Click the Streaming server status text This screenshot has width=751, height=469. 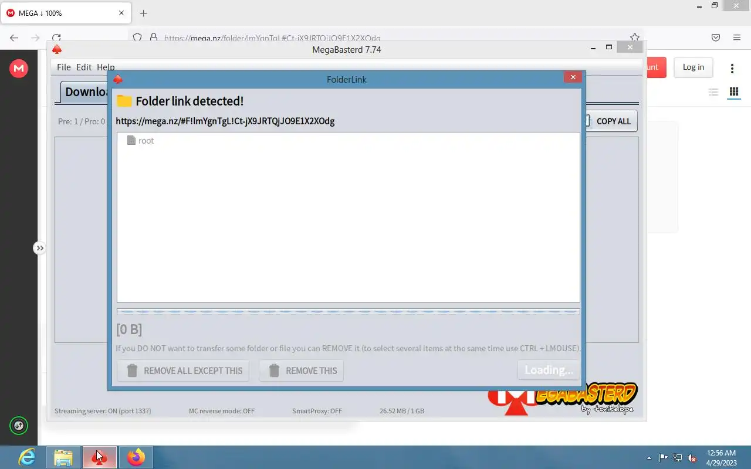click(x=103, y=411)
